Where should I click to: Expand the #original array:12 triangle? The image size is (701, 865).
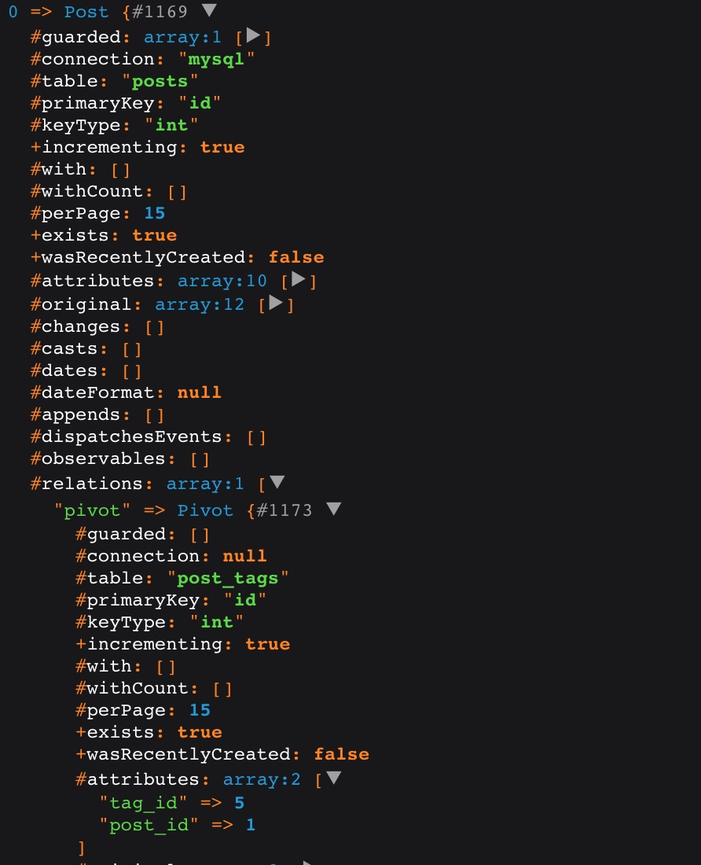[276, 302]
